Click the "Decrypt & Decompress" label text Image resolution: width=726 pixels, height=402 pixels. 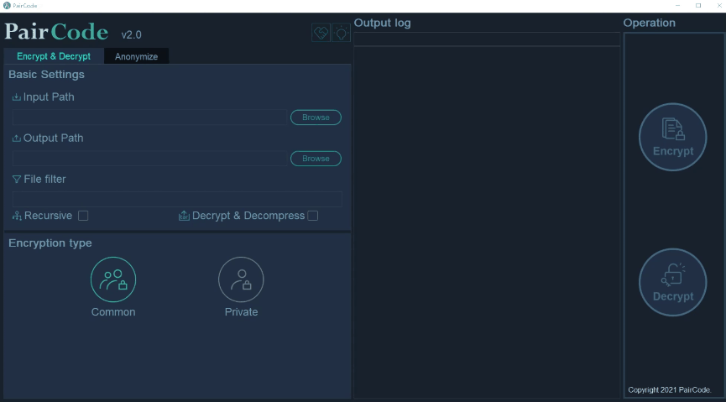click(x=248, y=216)
